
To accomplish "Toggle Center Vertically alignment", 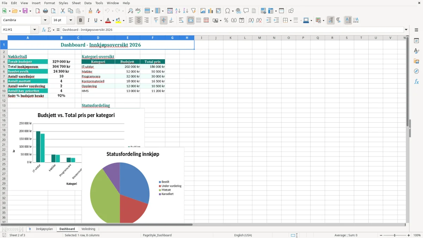I will point(164,20).
